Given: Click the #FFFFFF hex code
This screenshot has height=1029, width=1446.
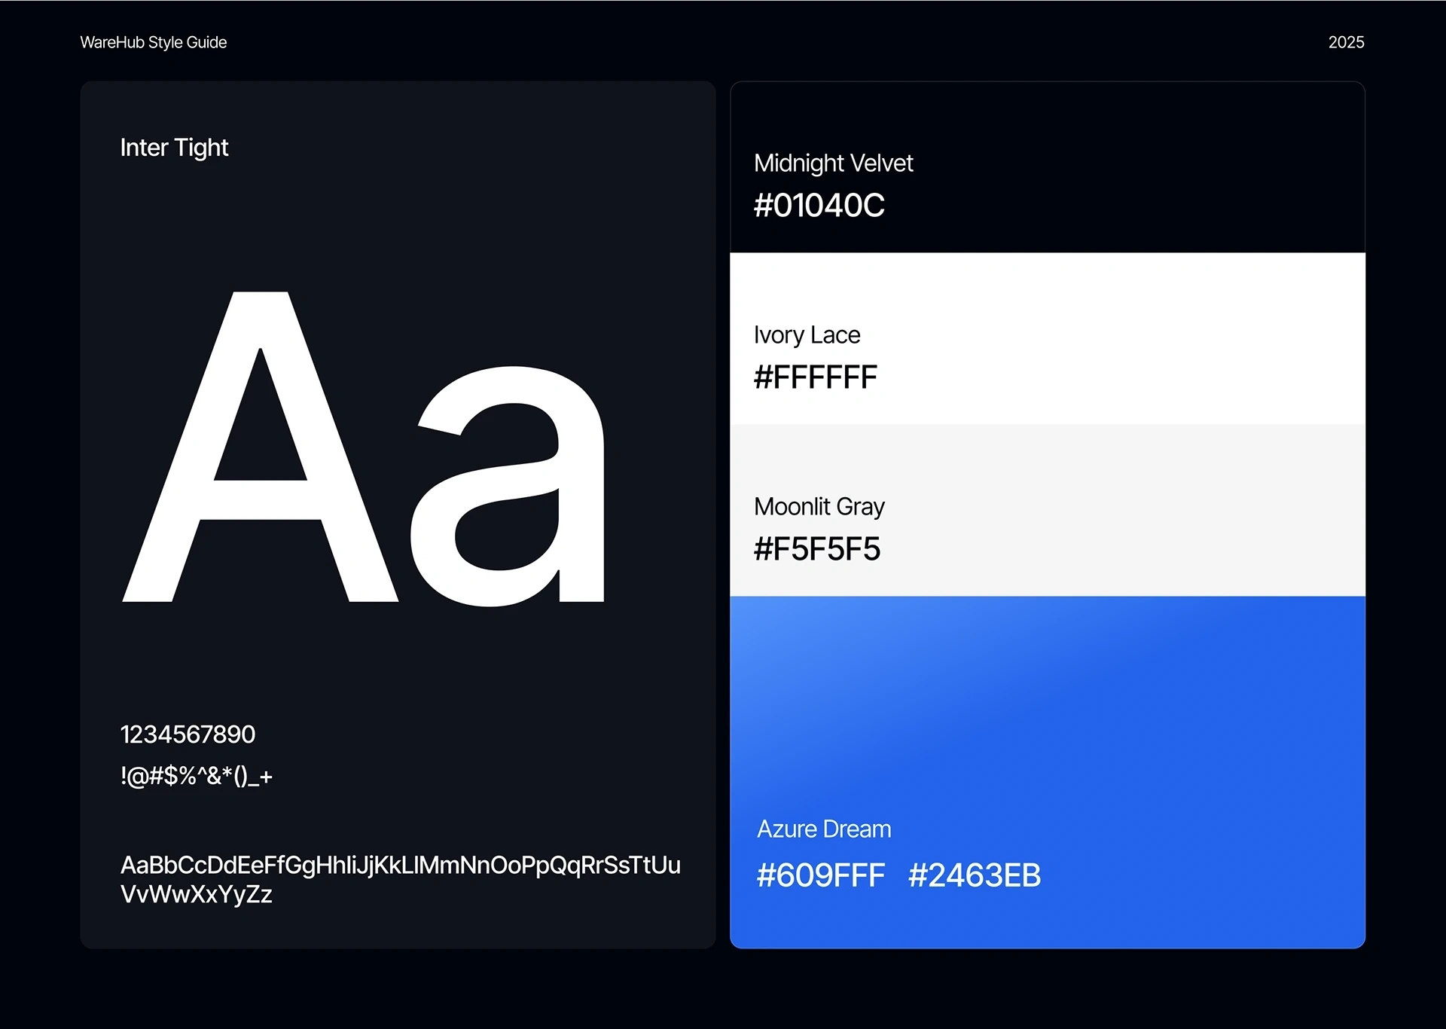Looking at the screenshot, I should [815, 377].
